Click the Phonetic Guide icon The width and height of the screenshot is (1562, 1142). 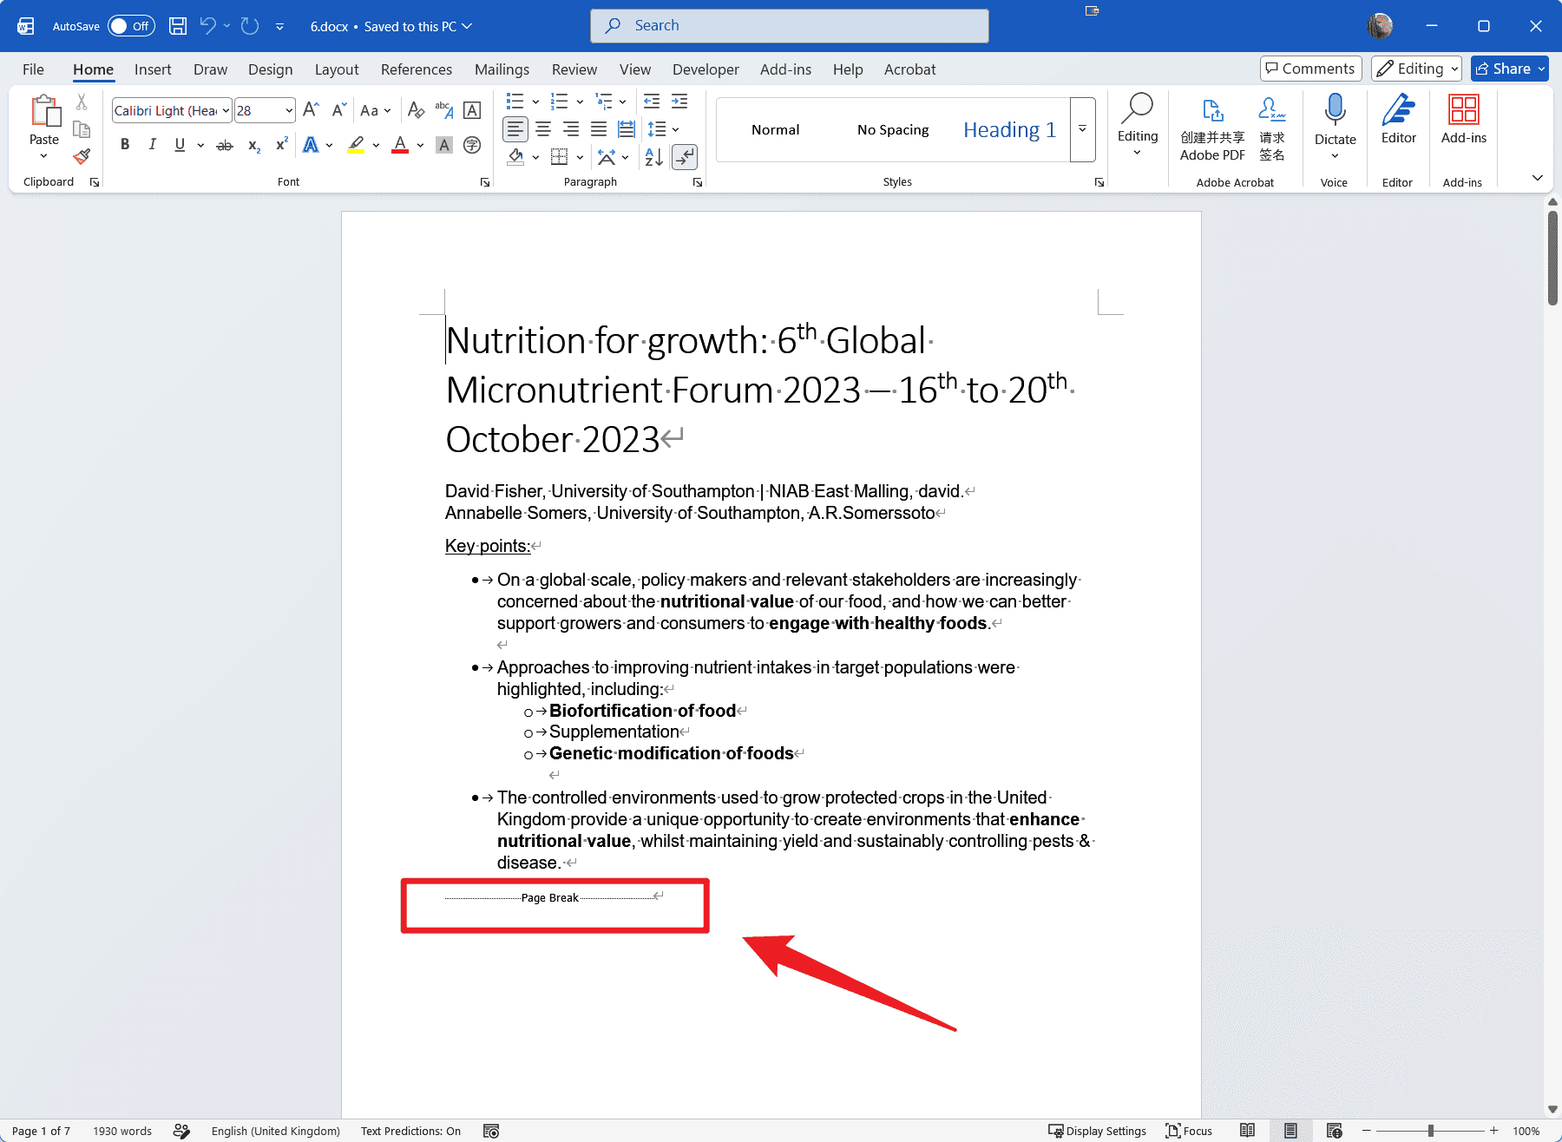[x=443, y=110]
